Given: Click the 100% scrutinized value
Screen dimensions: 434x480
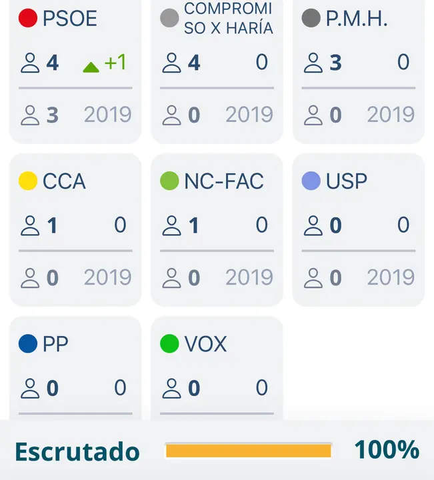Looking at the screenshot, I should [x=387, y=449].
